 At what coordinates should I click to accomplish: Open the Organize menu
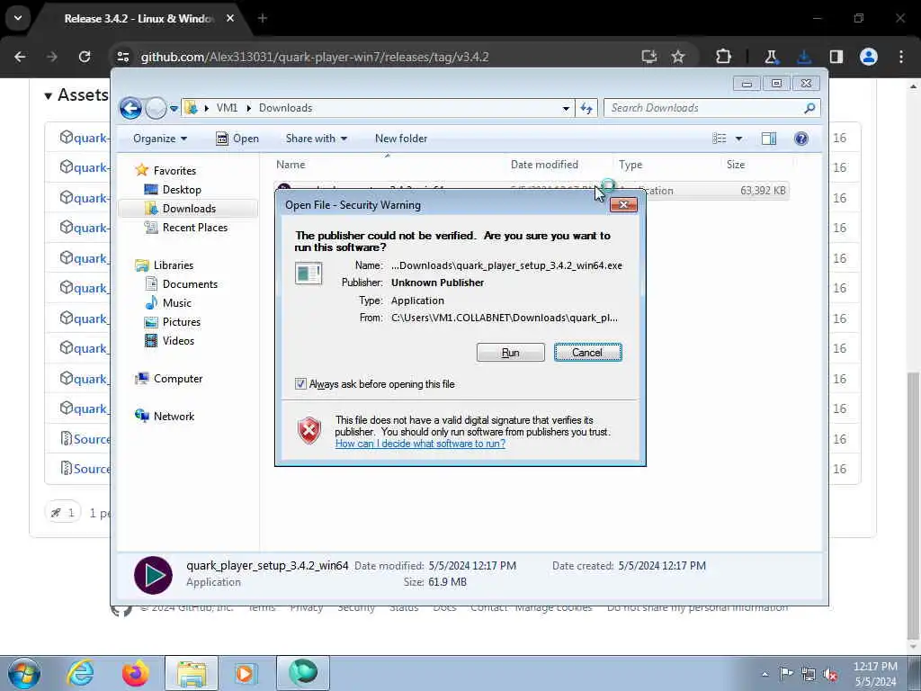(160, 139)
